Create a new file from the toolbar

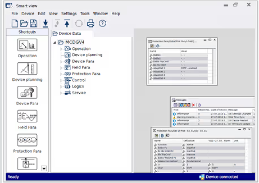(15, 23)
